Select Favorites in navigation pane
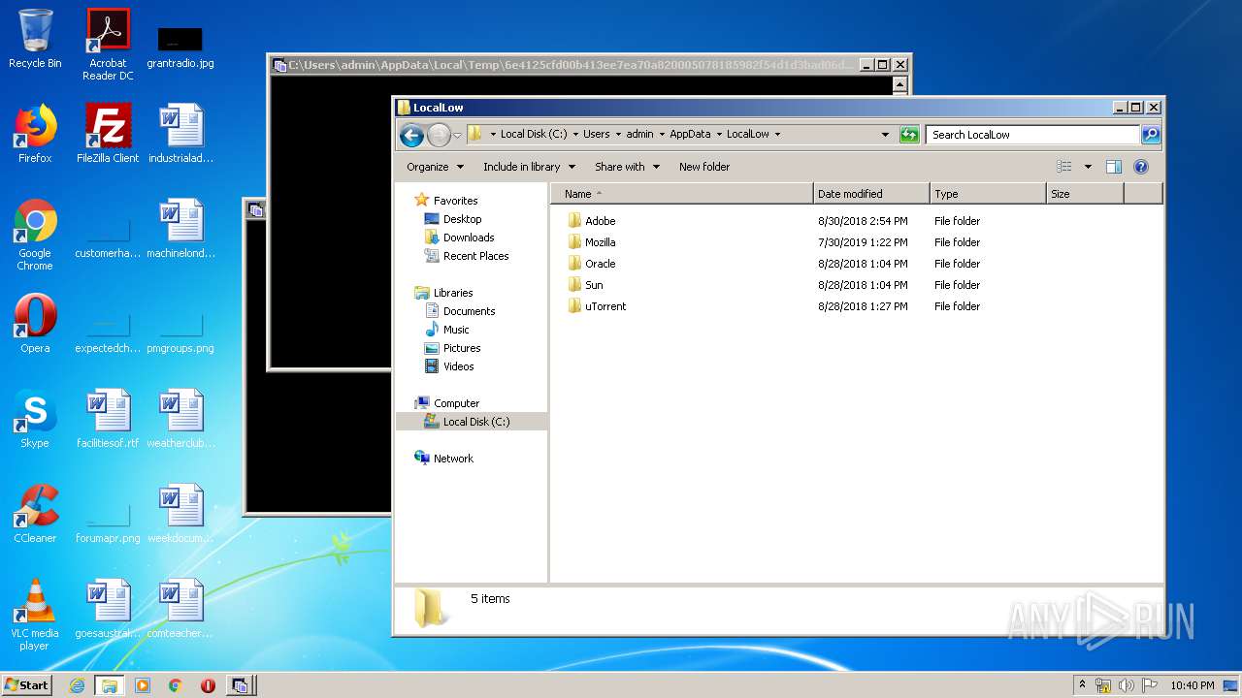The image size is (1242, 698). click(455, 201)
